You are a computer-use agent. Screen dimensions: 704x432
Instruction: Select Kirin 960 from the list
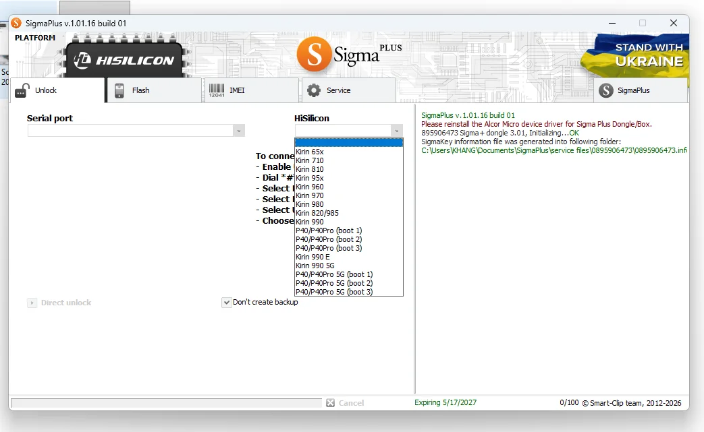coord(349,187)
